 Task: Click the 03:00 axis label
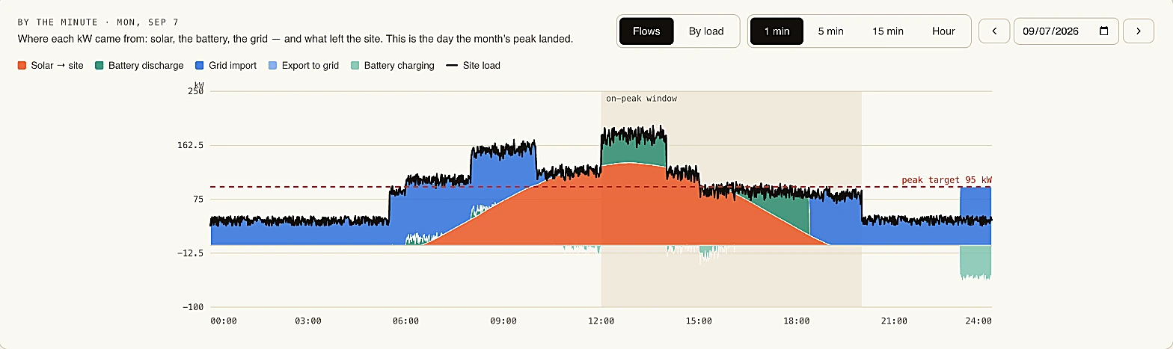pos(308,321)
